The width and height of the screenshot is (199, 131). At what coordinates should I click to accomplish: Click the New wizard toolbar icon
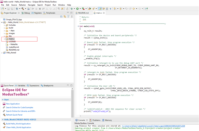click(3, 9)
